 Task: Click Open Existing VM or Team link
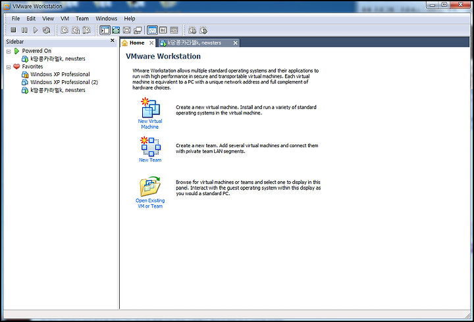(x=150, y=204)
